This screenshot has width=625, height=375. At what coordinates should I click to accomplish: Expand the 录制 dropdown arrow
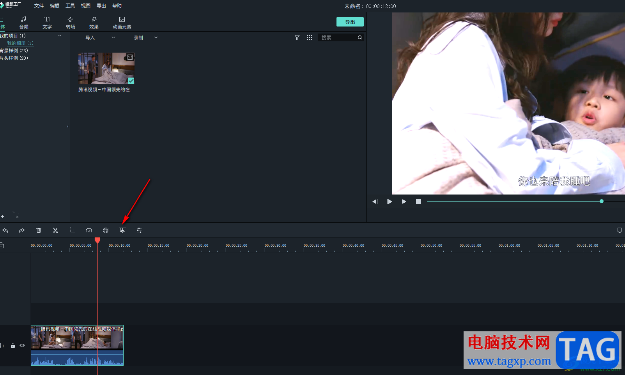(x=156, y=37)
